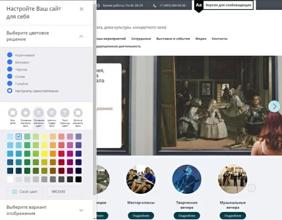The width and height of the screenshot is (282, 220).
Task: Pick the bright orange swatch in third row
Action: click(x=53, y=154)
